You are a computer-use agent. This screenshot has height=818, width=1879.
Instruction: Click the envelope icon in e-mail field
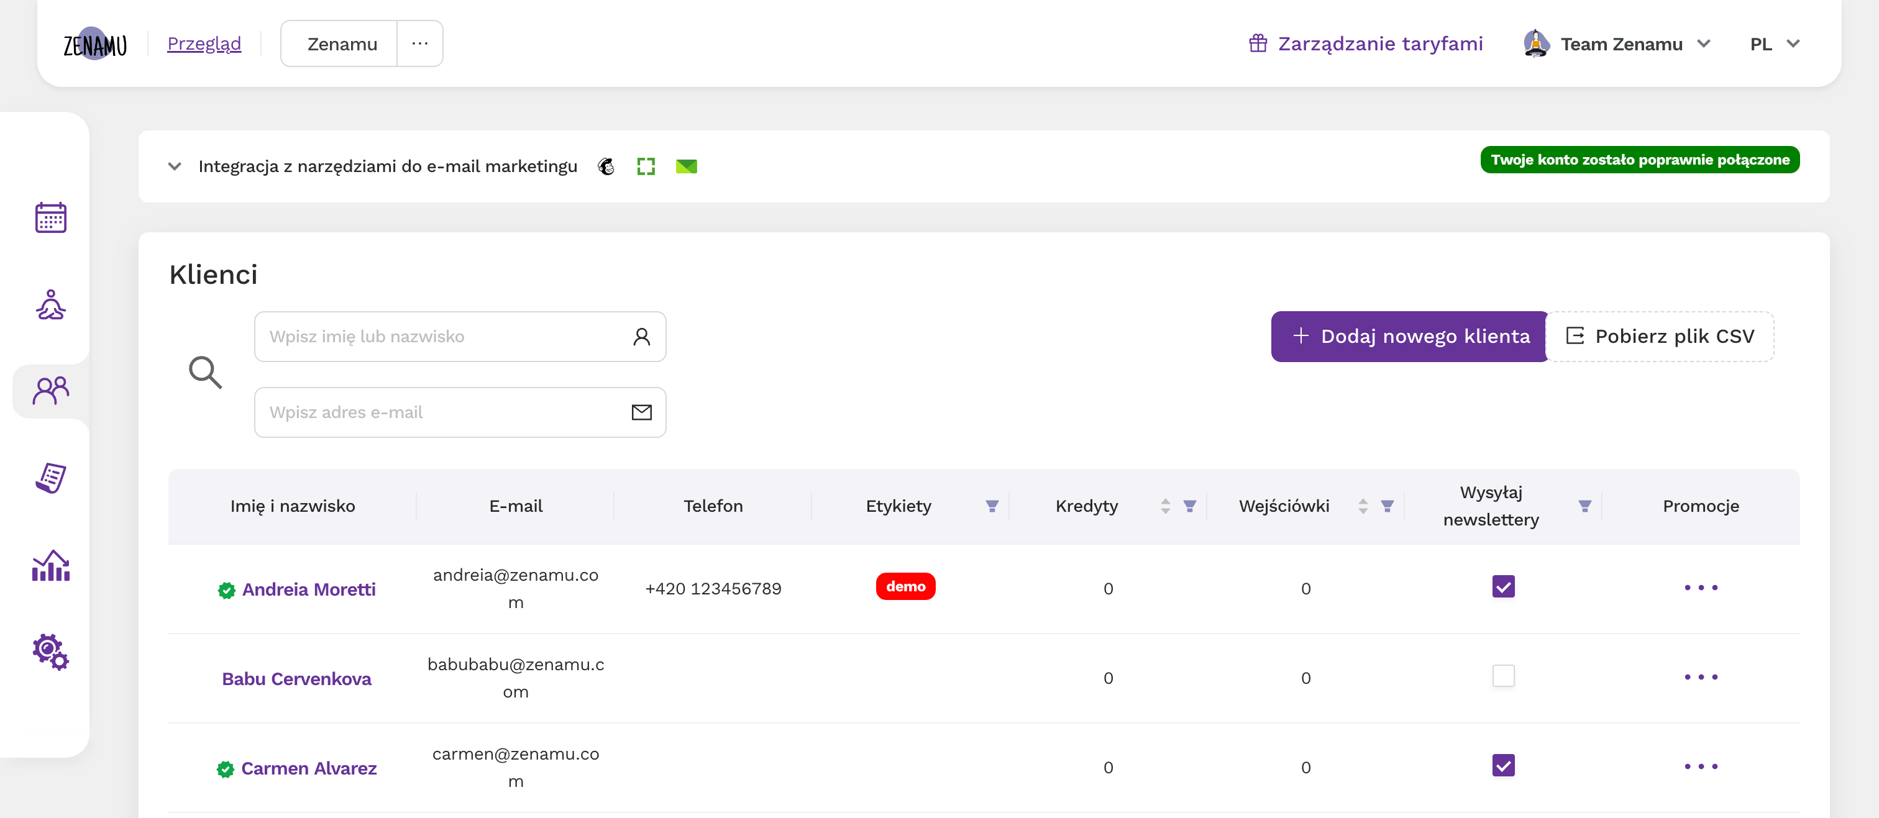click(641, 412)
